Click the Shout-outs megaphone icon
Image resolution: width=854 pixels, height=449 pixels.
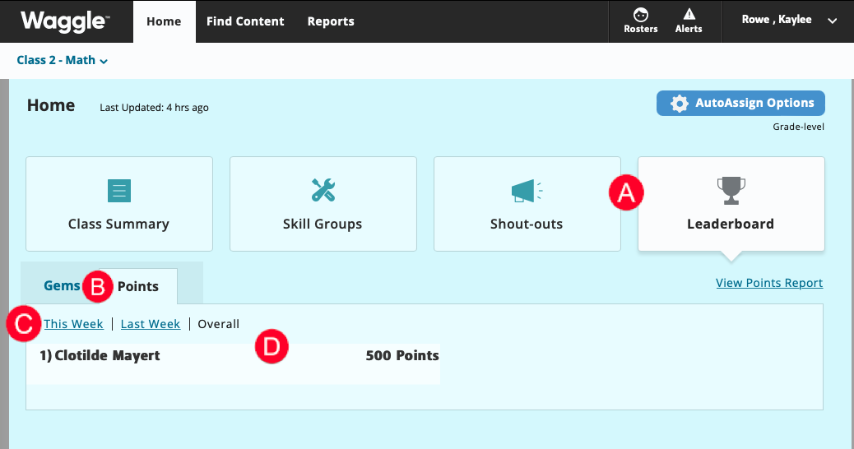(527, 191)
